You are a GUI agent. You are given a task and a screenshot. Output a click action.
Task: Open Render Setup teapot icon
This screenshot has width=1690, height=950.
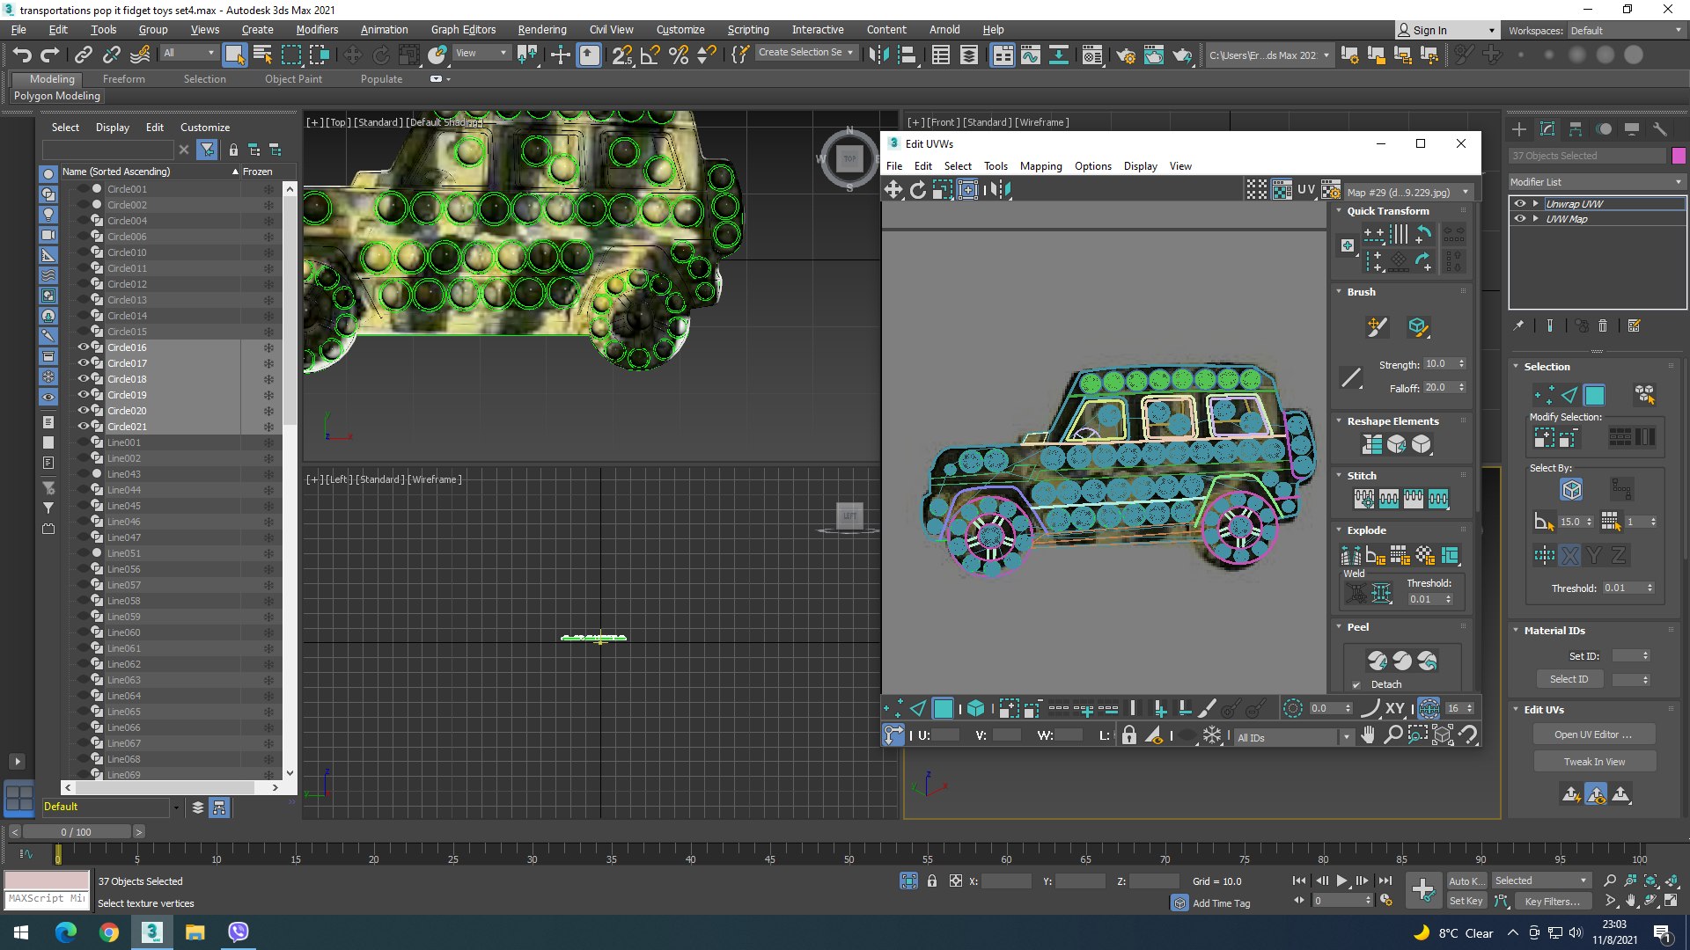[x=1125, y=55]
